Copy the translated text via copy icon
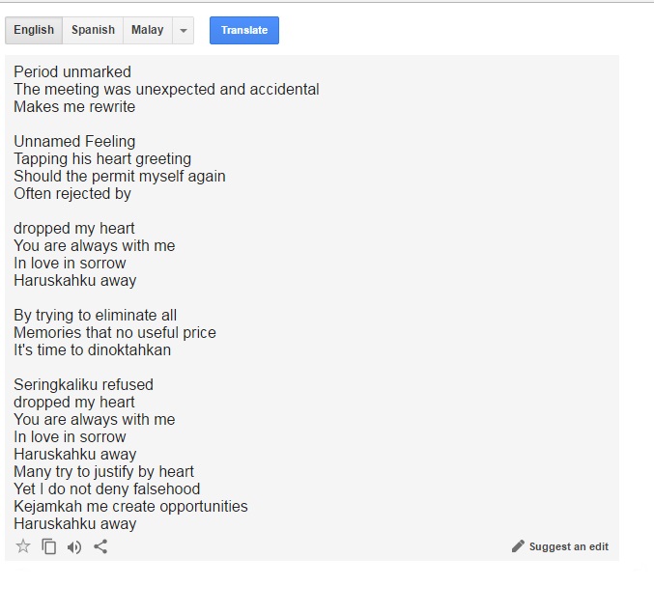 [x=48, y=546]
